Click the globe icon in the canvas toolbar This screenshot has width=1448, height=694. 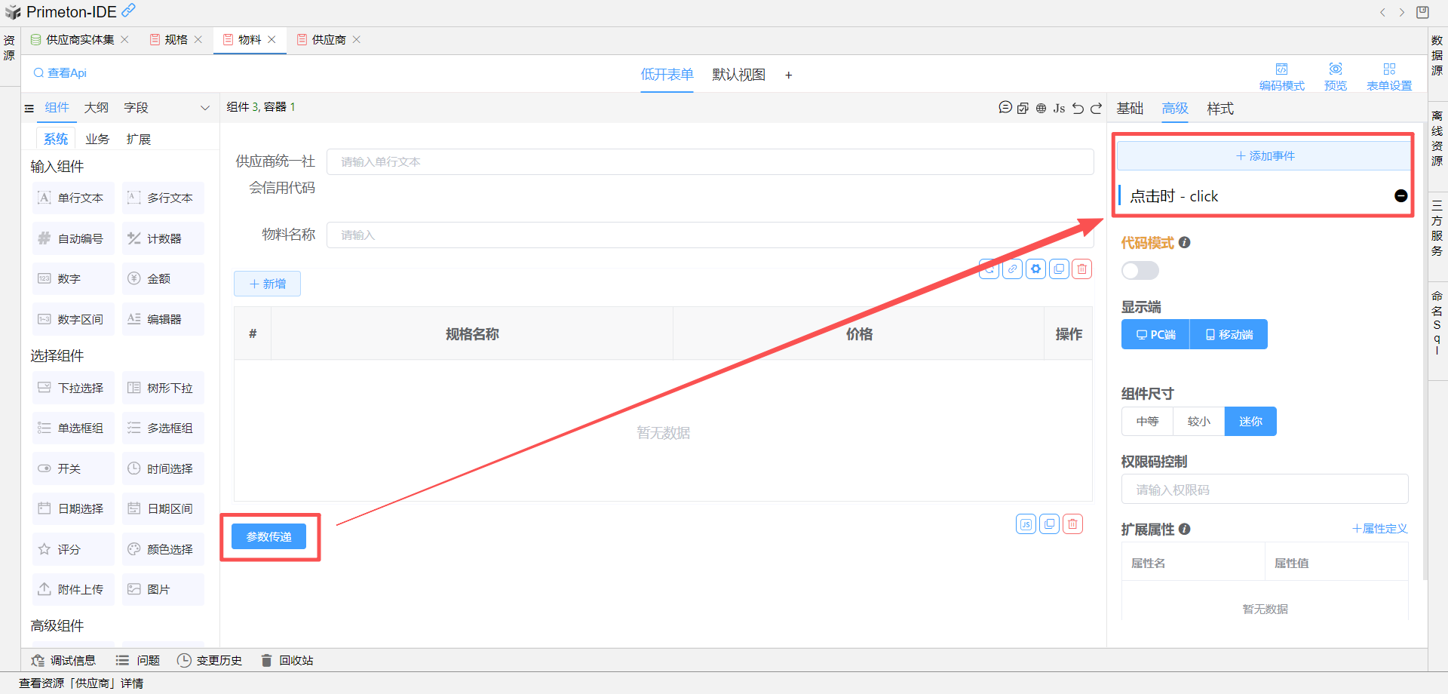pyautogui.click(x=1041, y=108)
